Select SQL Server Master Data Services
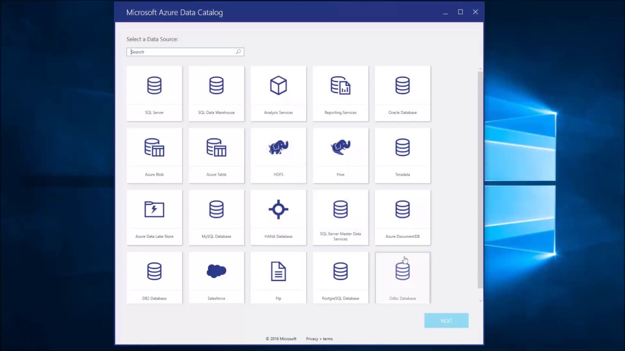The image size is (625, 351). (x=340, y=217)
